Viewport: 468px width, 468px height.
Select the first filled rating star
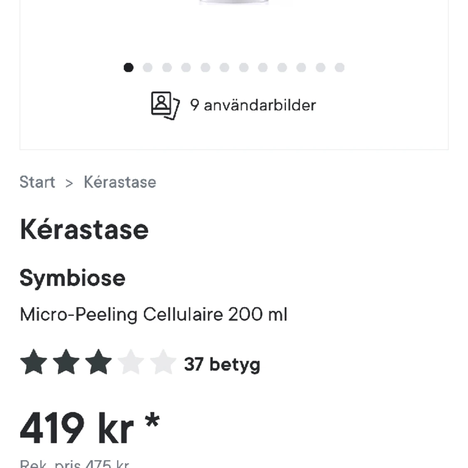coord(34,362)
